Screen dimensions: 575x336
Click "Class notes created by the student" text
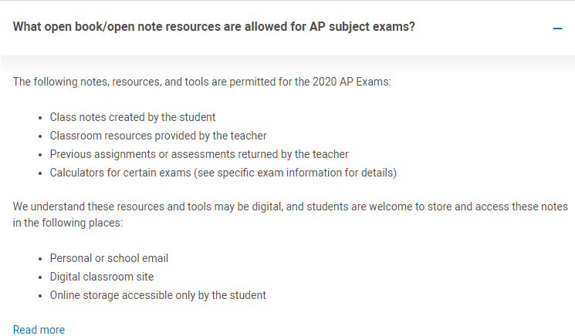coord(132,117)
